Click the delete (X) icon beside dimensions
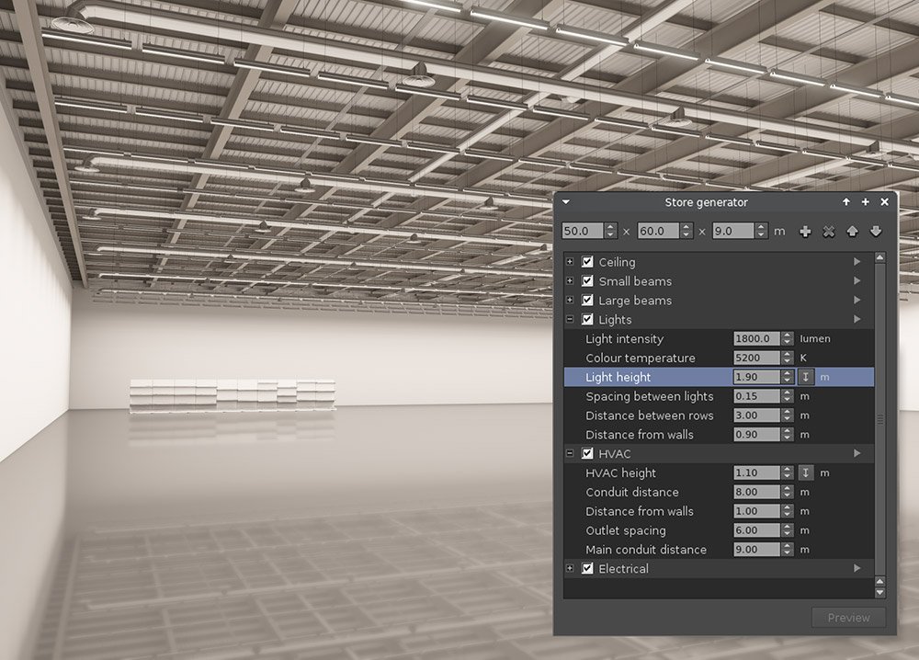This screenshot has height=660, width=919. point(829,232)
